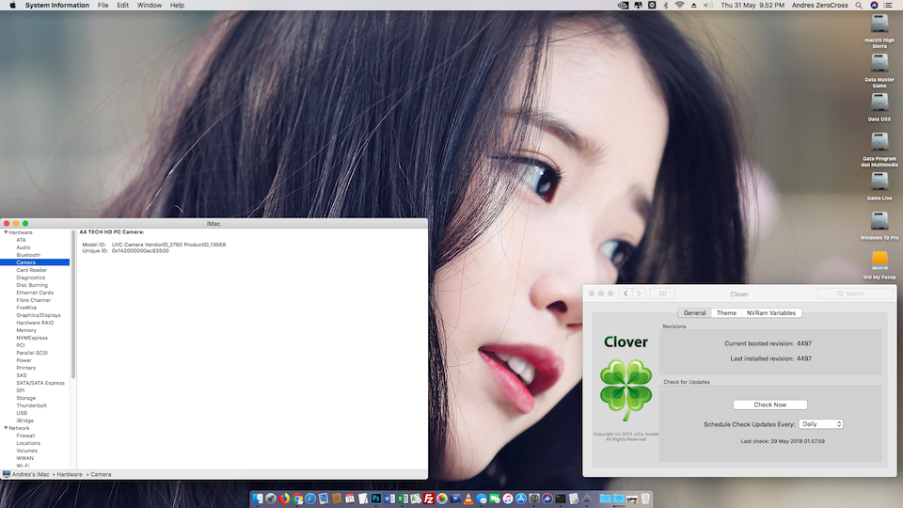Click Andres ZeroCross user menu
Image resolution: width=903 pixels, height=508 pixels.
[819, 6]
